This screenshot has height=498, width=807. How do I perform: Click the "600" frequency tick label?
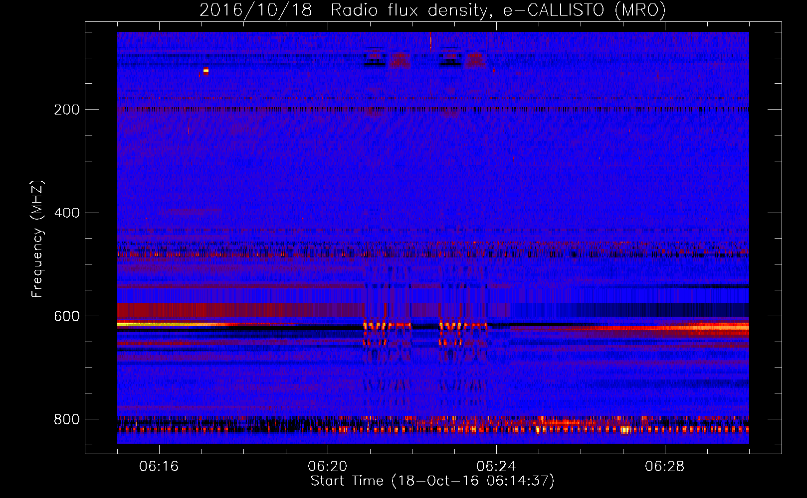pos(67,317)
